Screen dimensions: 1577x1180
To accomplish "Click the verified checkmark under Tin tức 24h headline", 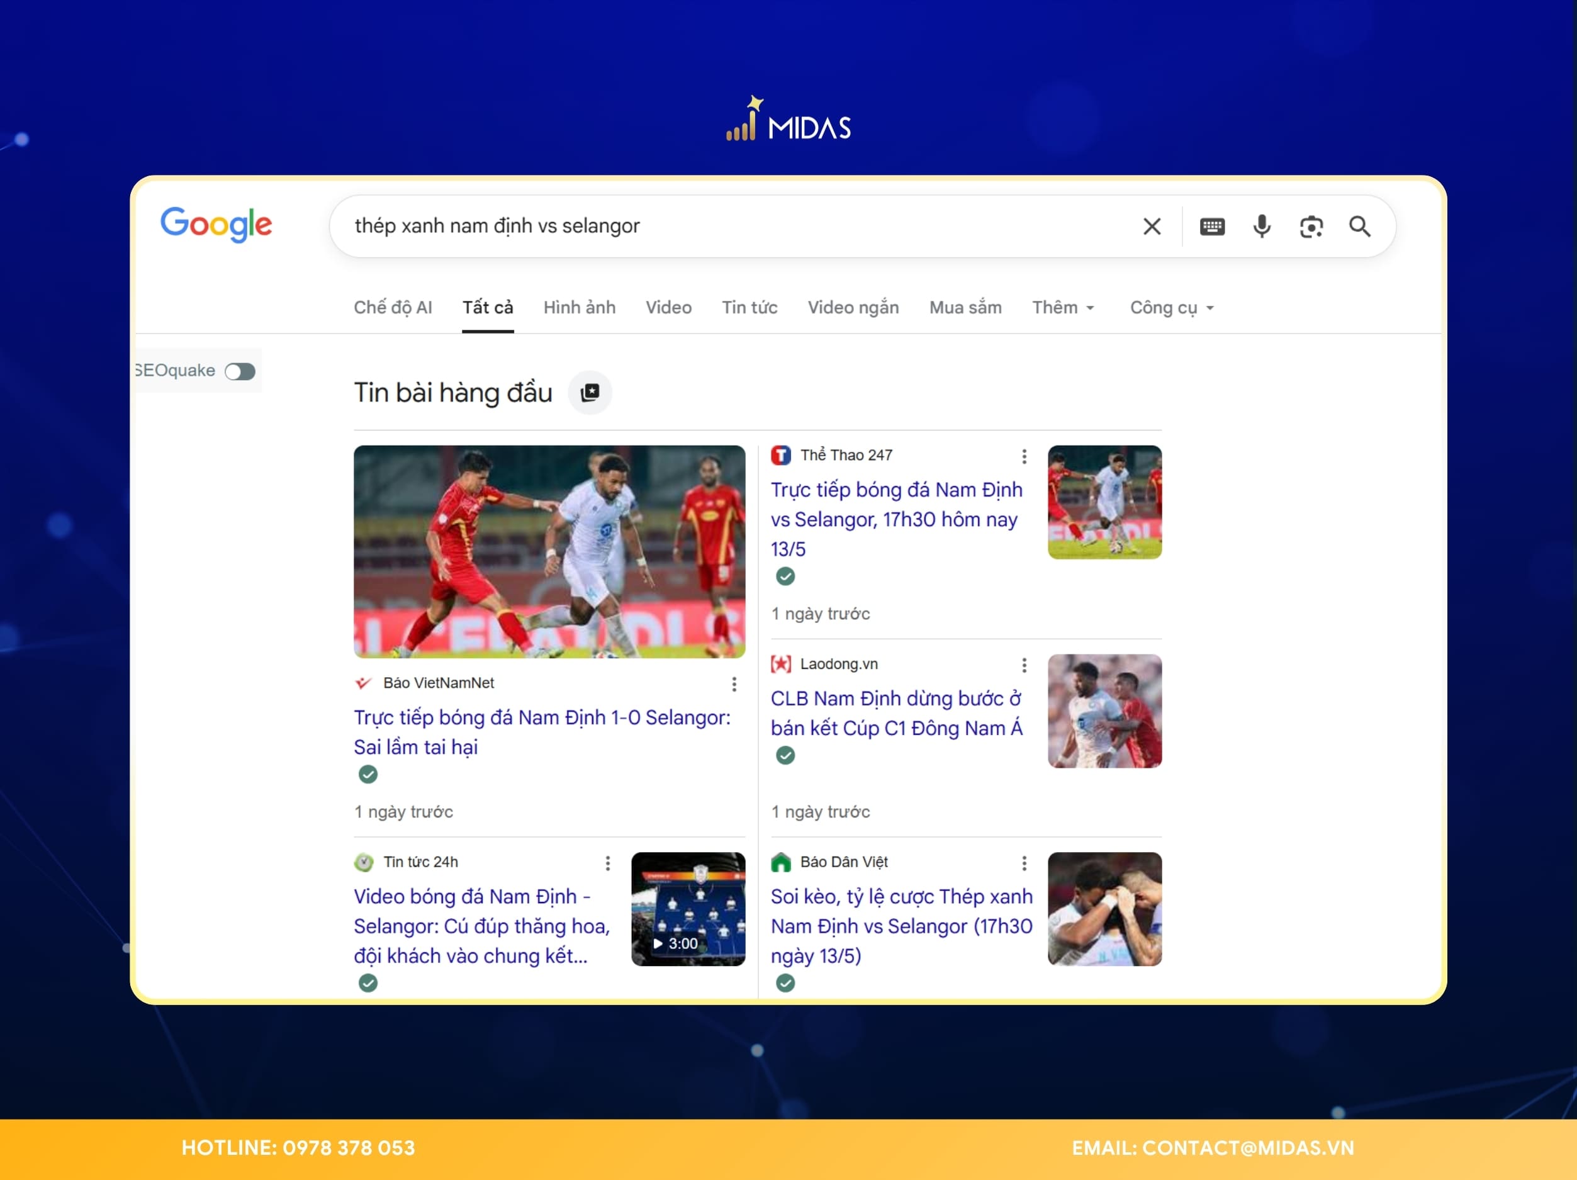I will [x=368, y=983].
